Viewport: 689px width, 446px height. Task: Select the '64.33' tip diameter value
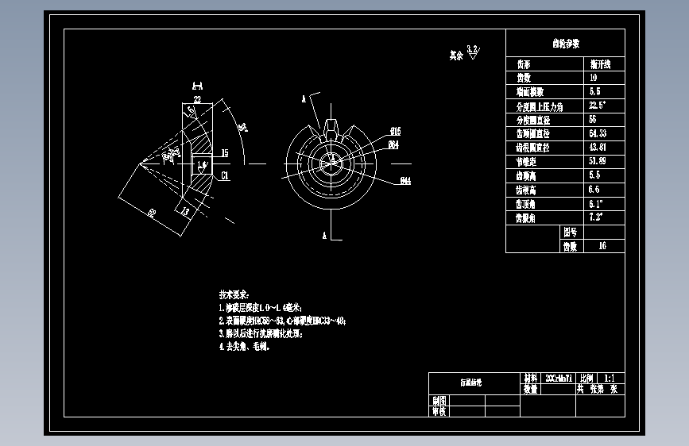[598, 133]
